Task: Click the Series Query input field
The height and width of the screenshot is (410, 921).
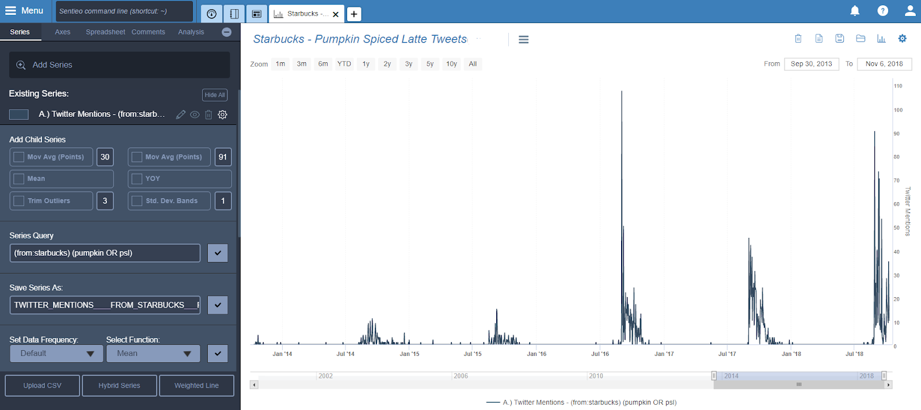Action: (105, 253)
